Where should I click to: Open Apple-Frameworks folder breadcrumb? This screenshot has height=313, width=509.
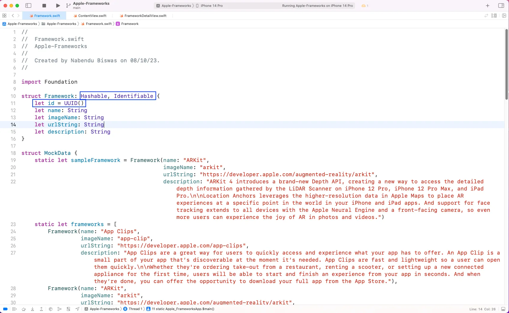click(x=59, y=24)
